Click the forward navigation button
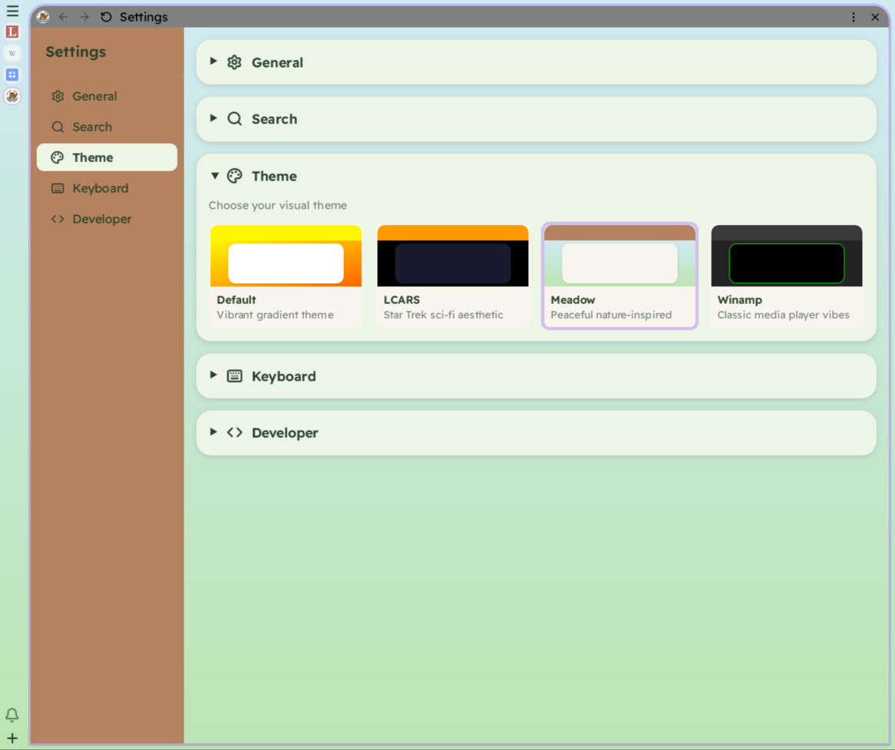Viewport: 895px width, 750px height. tap(84, 16)
